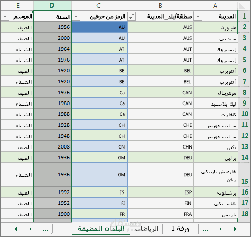Select cell containing كلغاري
Screen dimensions: 251x237
pos(215,114)
